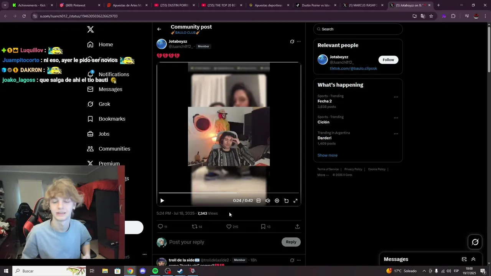Open Premium in the X sidebar
491x276 pixels.
tap(104, 163)
